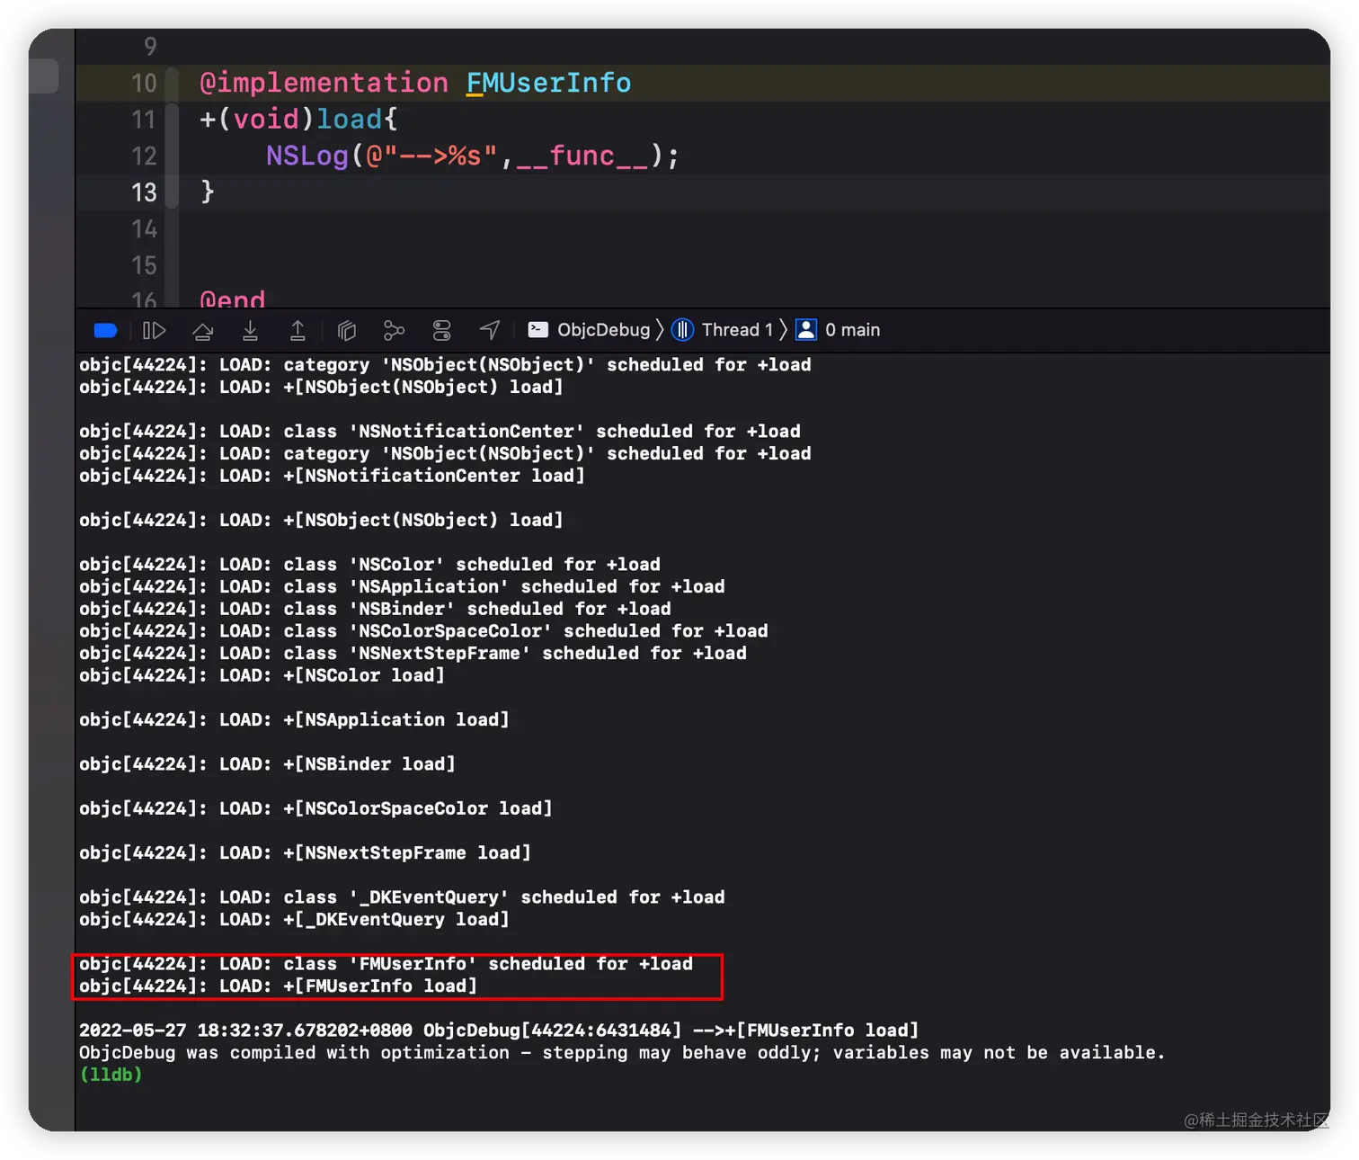Image resolution: width=1359 pixels, height=1160 pixels.
Task: Click line number 14 in the gutter
Action: click(144, 229)
